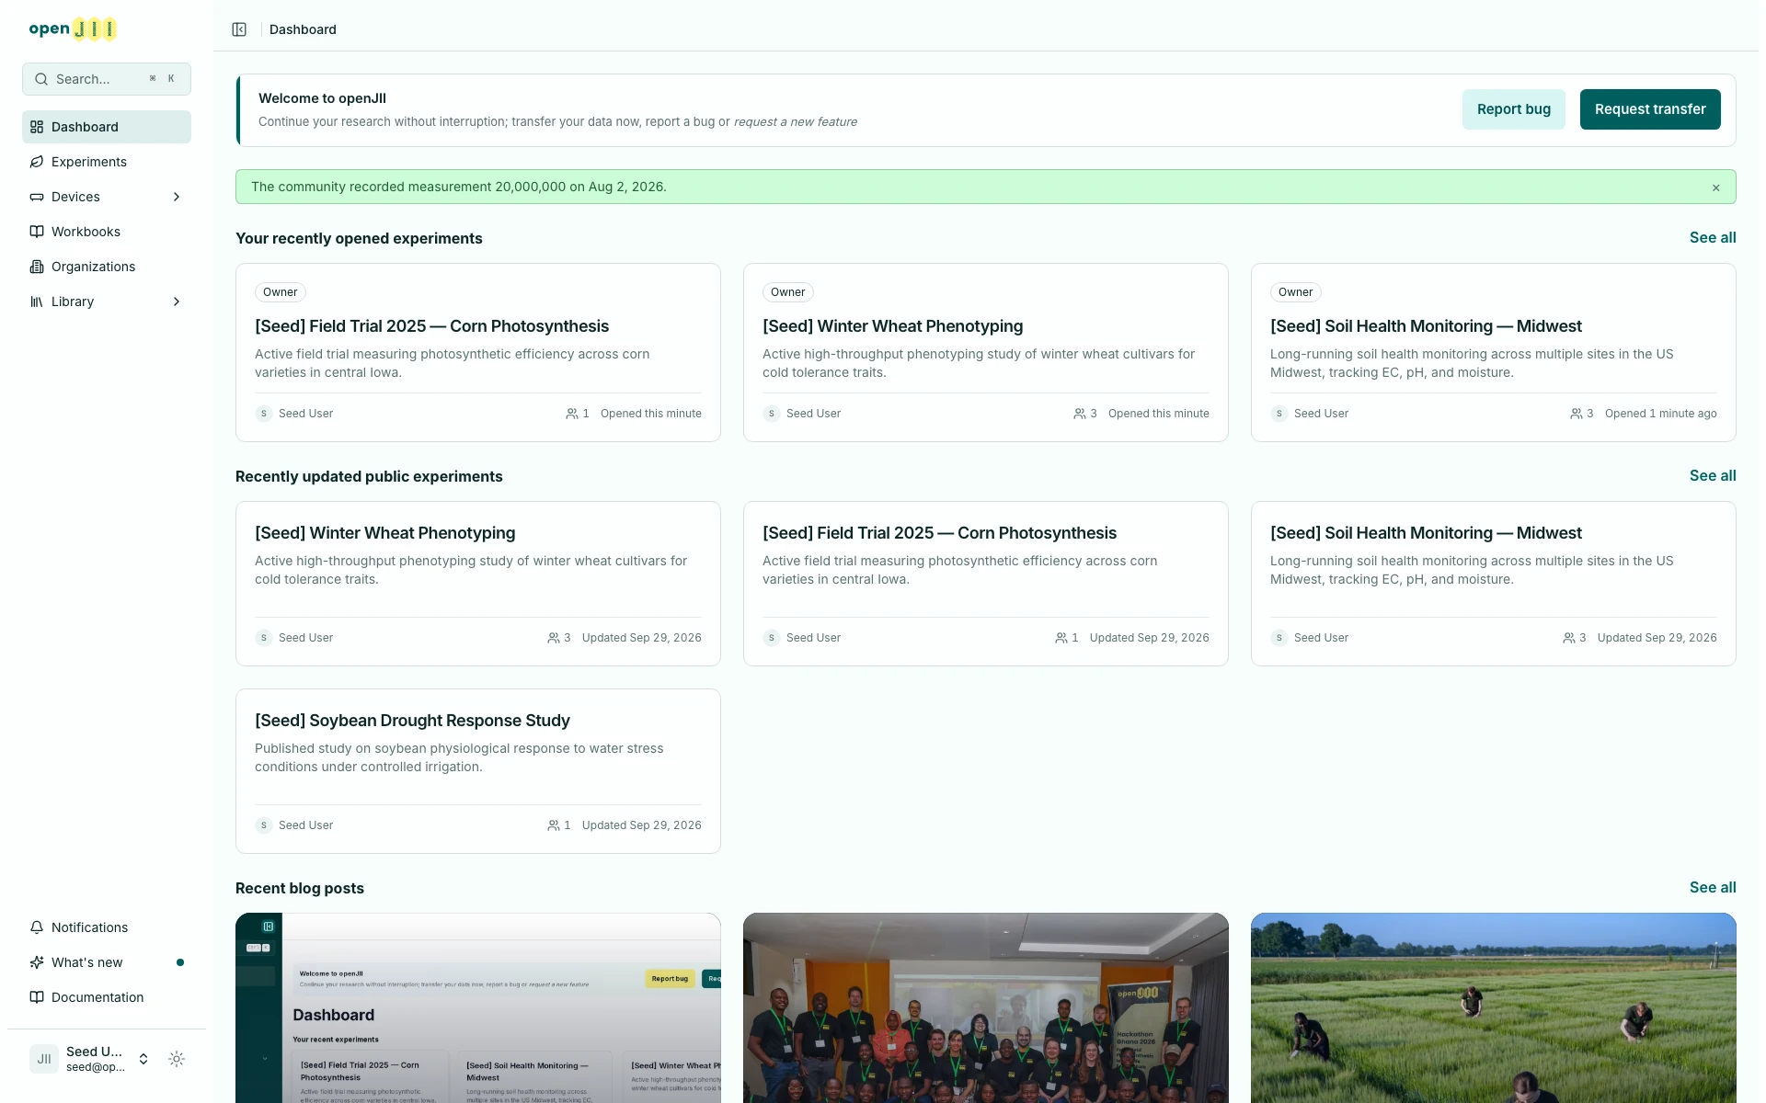1766x1103 pixels.
Task: Open public Field Trial 2025 Corn Photosynthesis card
Action: pos(986,584)
